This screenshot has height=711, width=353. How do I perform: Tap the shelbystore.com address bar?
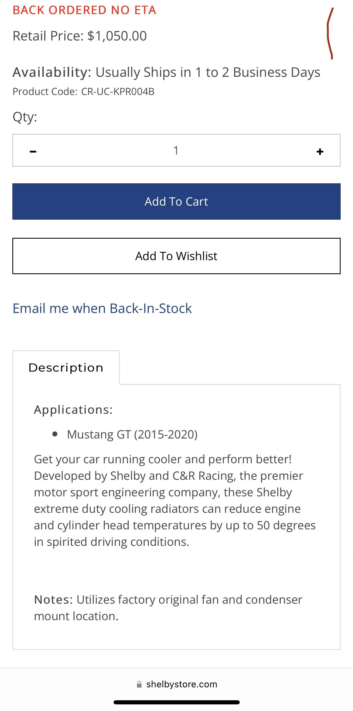[177, 684]
